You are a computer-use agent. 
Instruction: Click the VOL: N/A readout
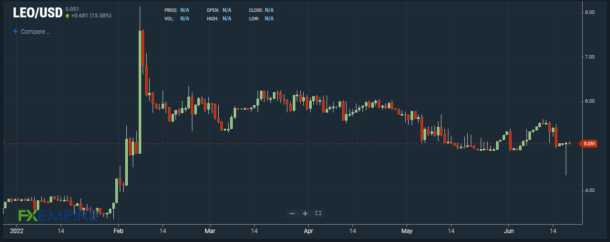point(176,18)
